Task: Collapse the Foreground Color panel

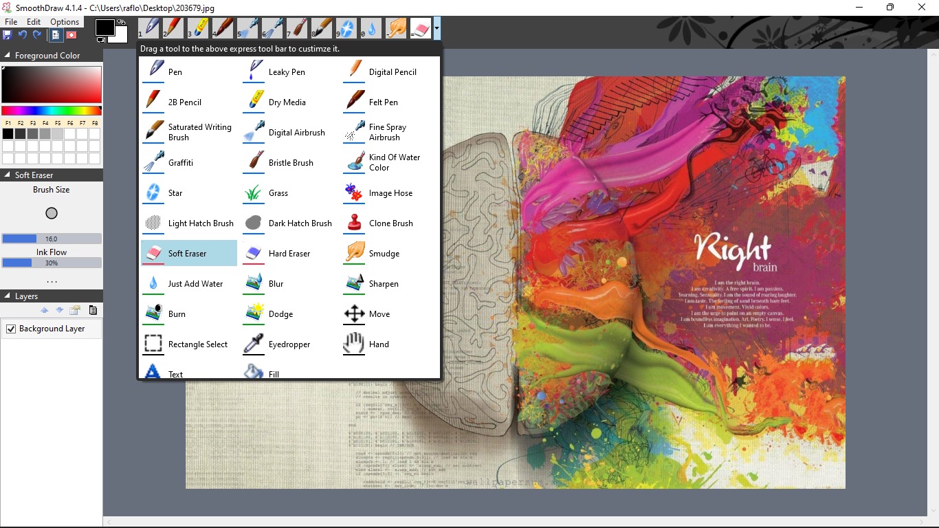Action: 7,56
